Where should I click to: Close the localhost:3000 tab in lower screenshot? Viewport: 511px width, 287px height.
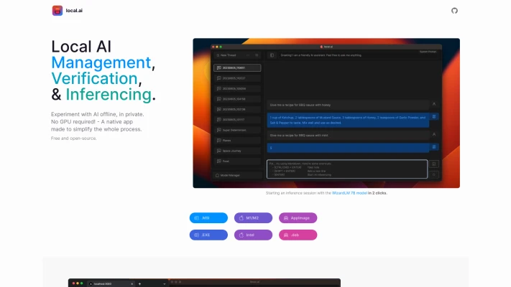click(132, 283)
